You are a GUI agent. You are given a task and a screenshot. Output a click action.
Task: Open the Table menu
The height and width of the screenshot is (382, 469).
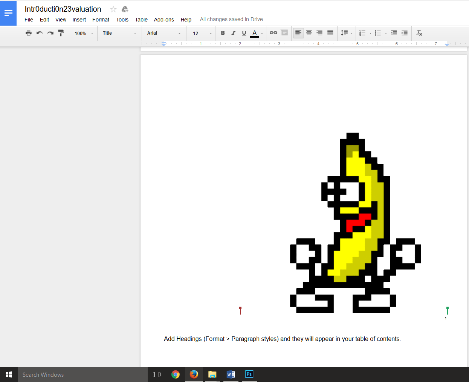(141, 20)
